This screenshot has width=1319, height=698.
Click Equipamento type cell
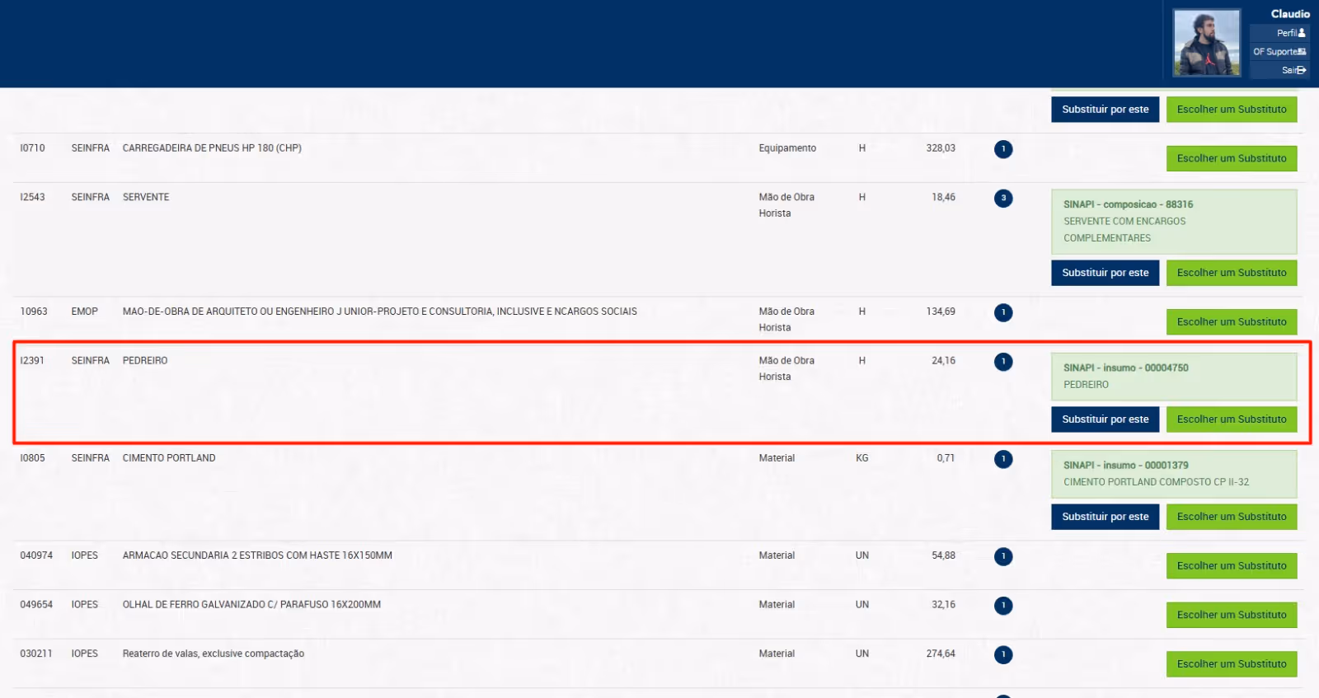787,148
